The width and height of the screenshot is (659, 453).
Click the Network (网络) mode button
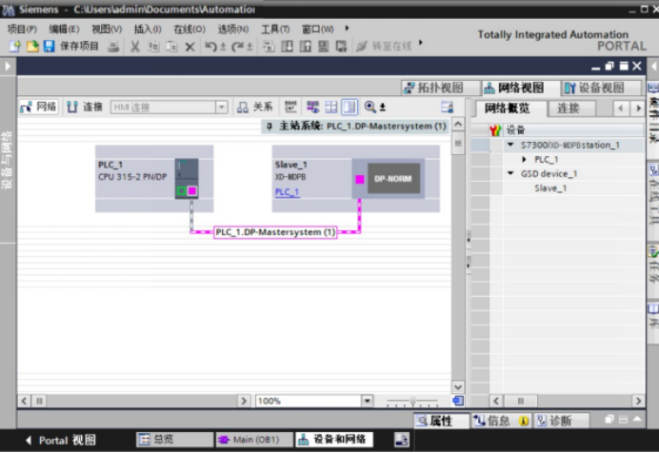pyautogui.click(x=39, y=107)
